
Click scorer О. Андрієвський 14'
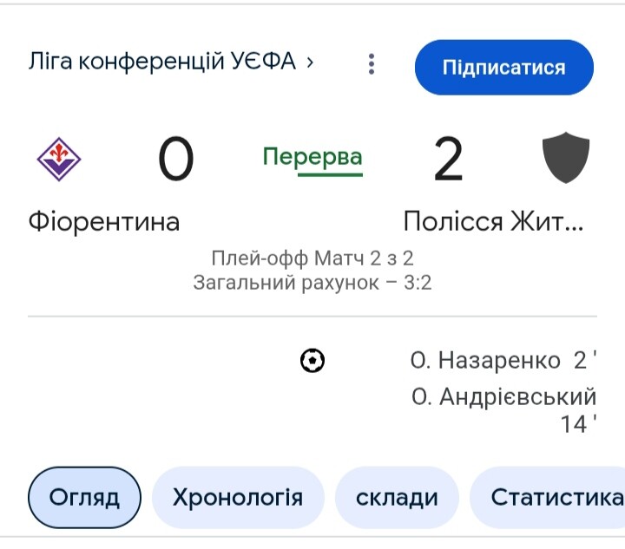tap(503, 409)
